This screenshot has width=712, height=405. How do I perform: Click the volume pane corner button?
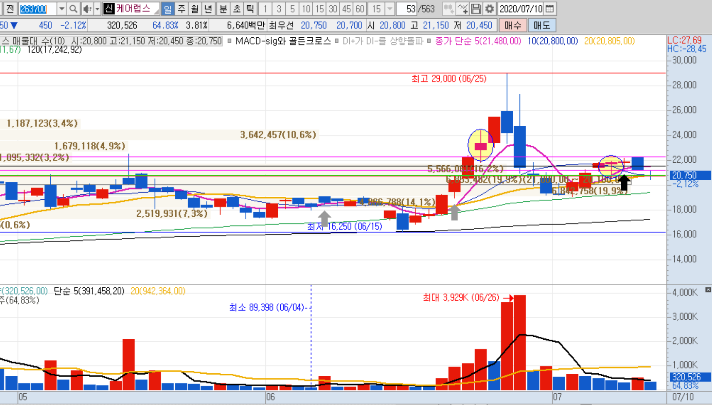pos(708,290)
